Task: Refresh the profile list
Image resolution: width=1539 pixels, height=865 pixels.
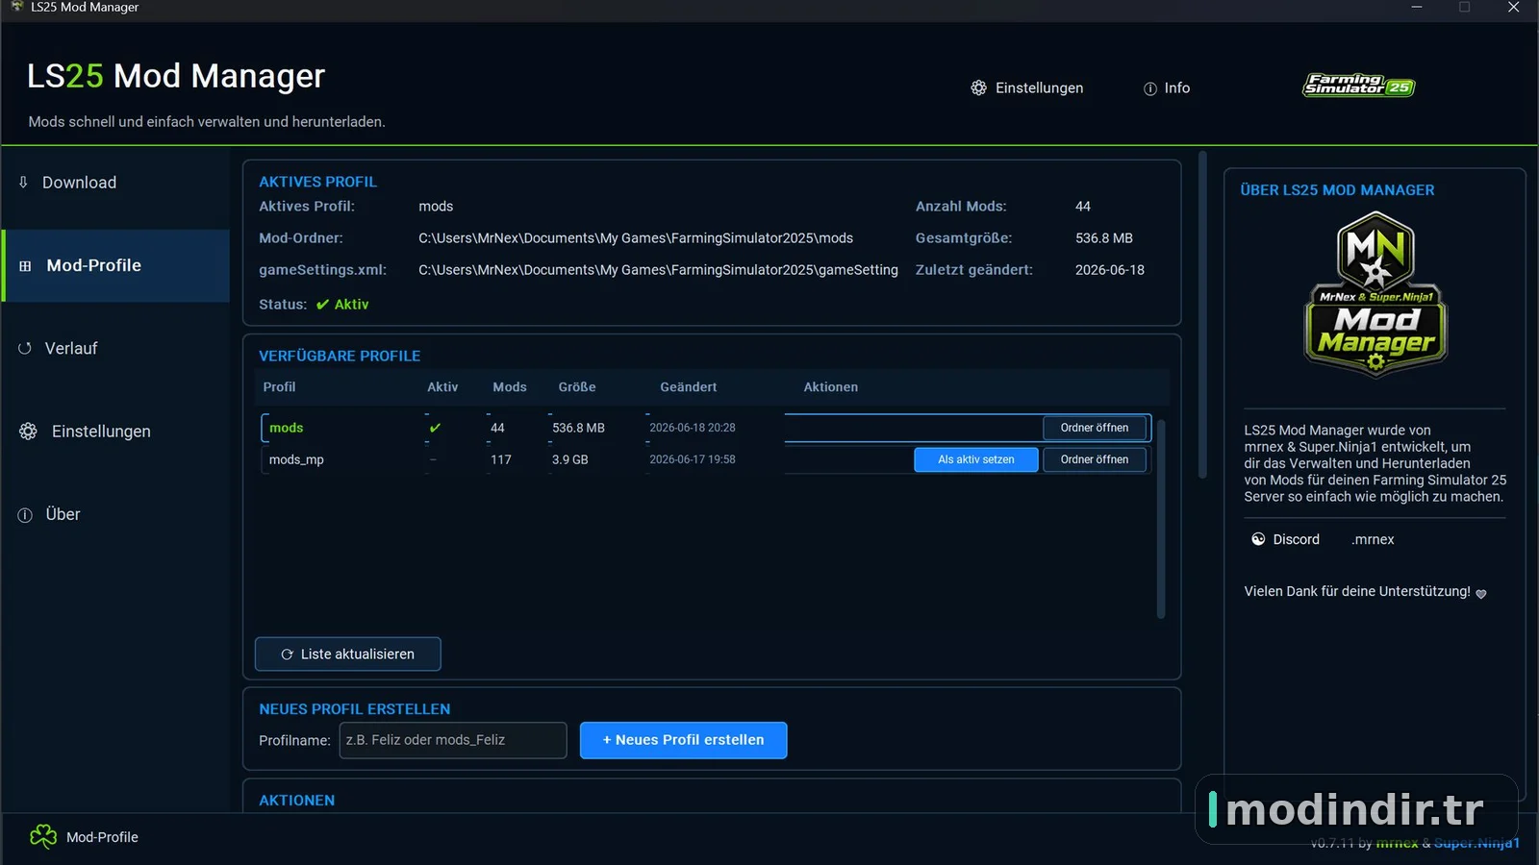Action: coord(348,655)
